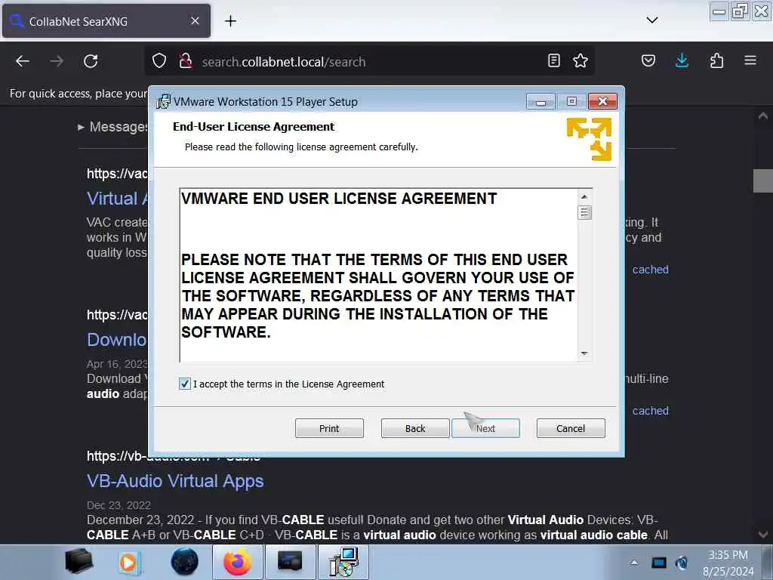
Task: Cancel the VMware Player setup
Action: coord(571,428)
